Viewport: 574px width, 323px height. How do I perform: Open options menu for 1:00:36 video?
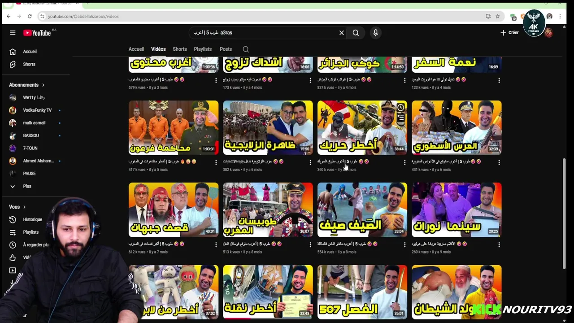216,80
